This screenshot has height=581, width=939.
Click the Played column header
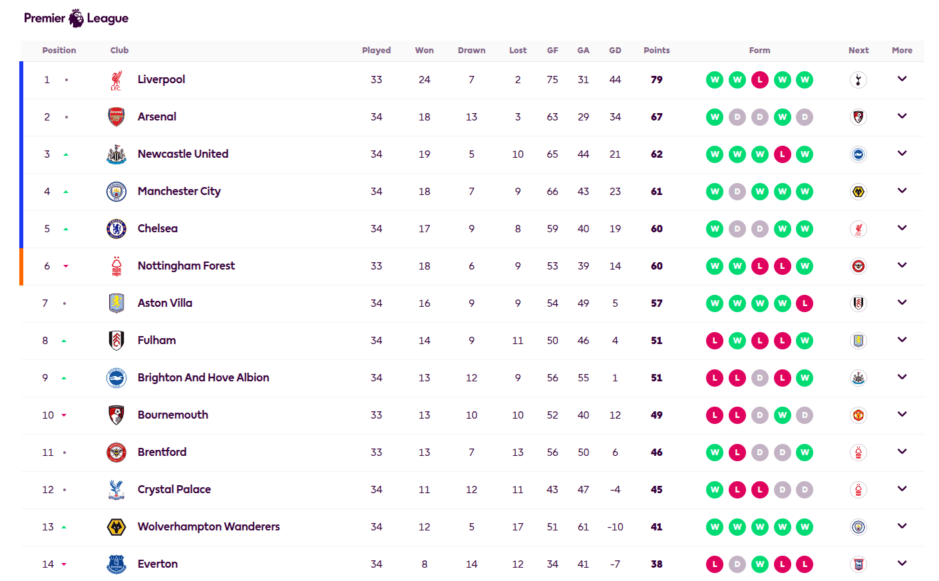click(377, 50)
